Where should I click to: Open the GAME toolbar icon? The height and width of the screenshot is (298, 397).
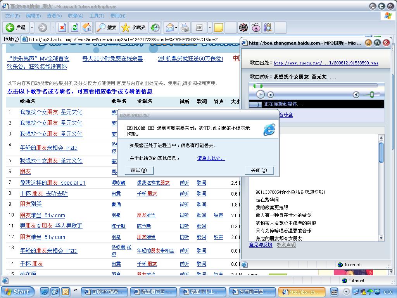click(243, 28)
